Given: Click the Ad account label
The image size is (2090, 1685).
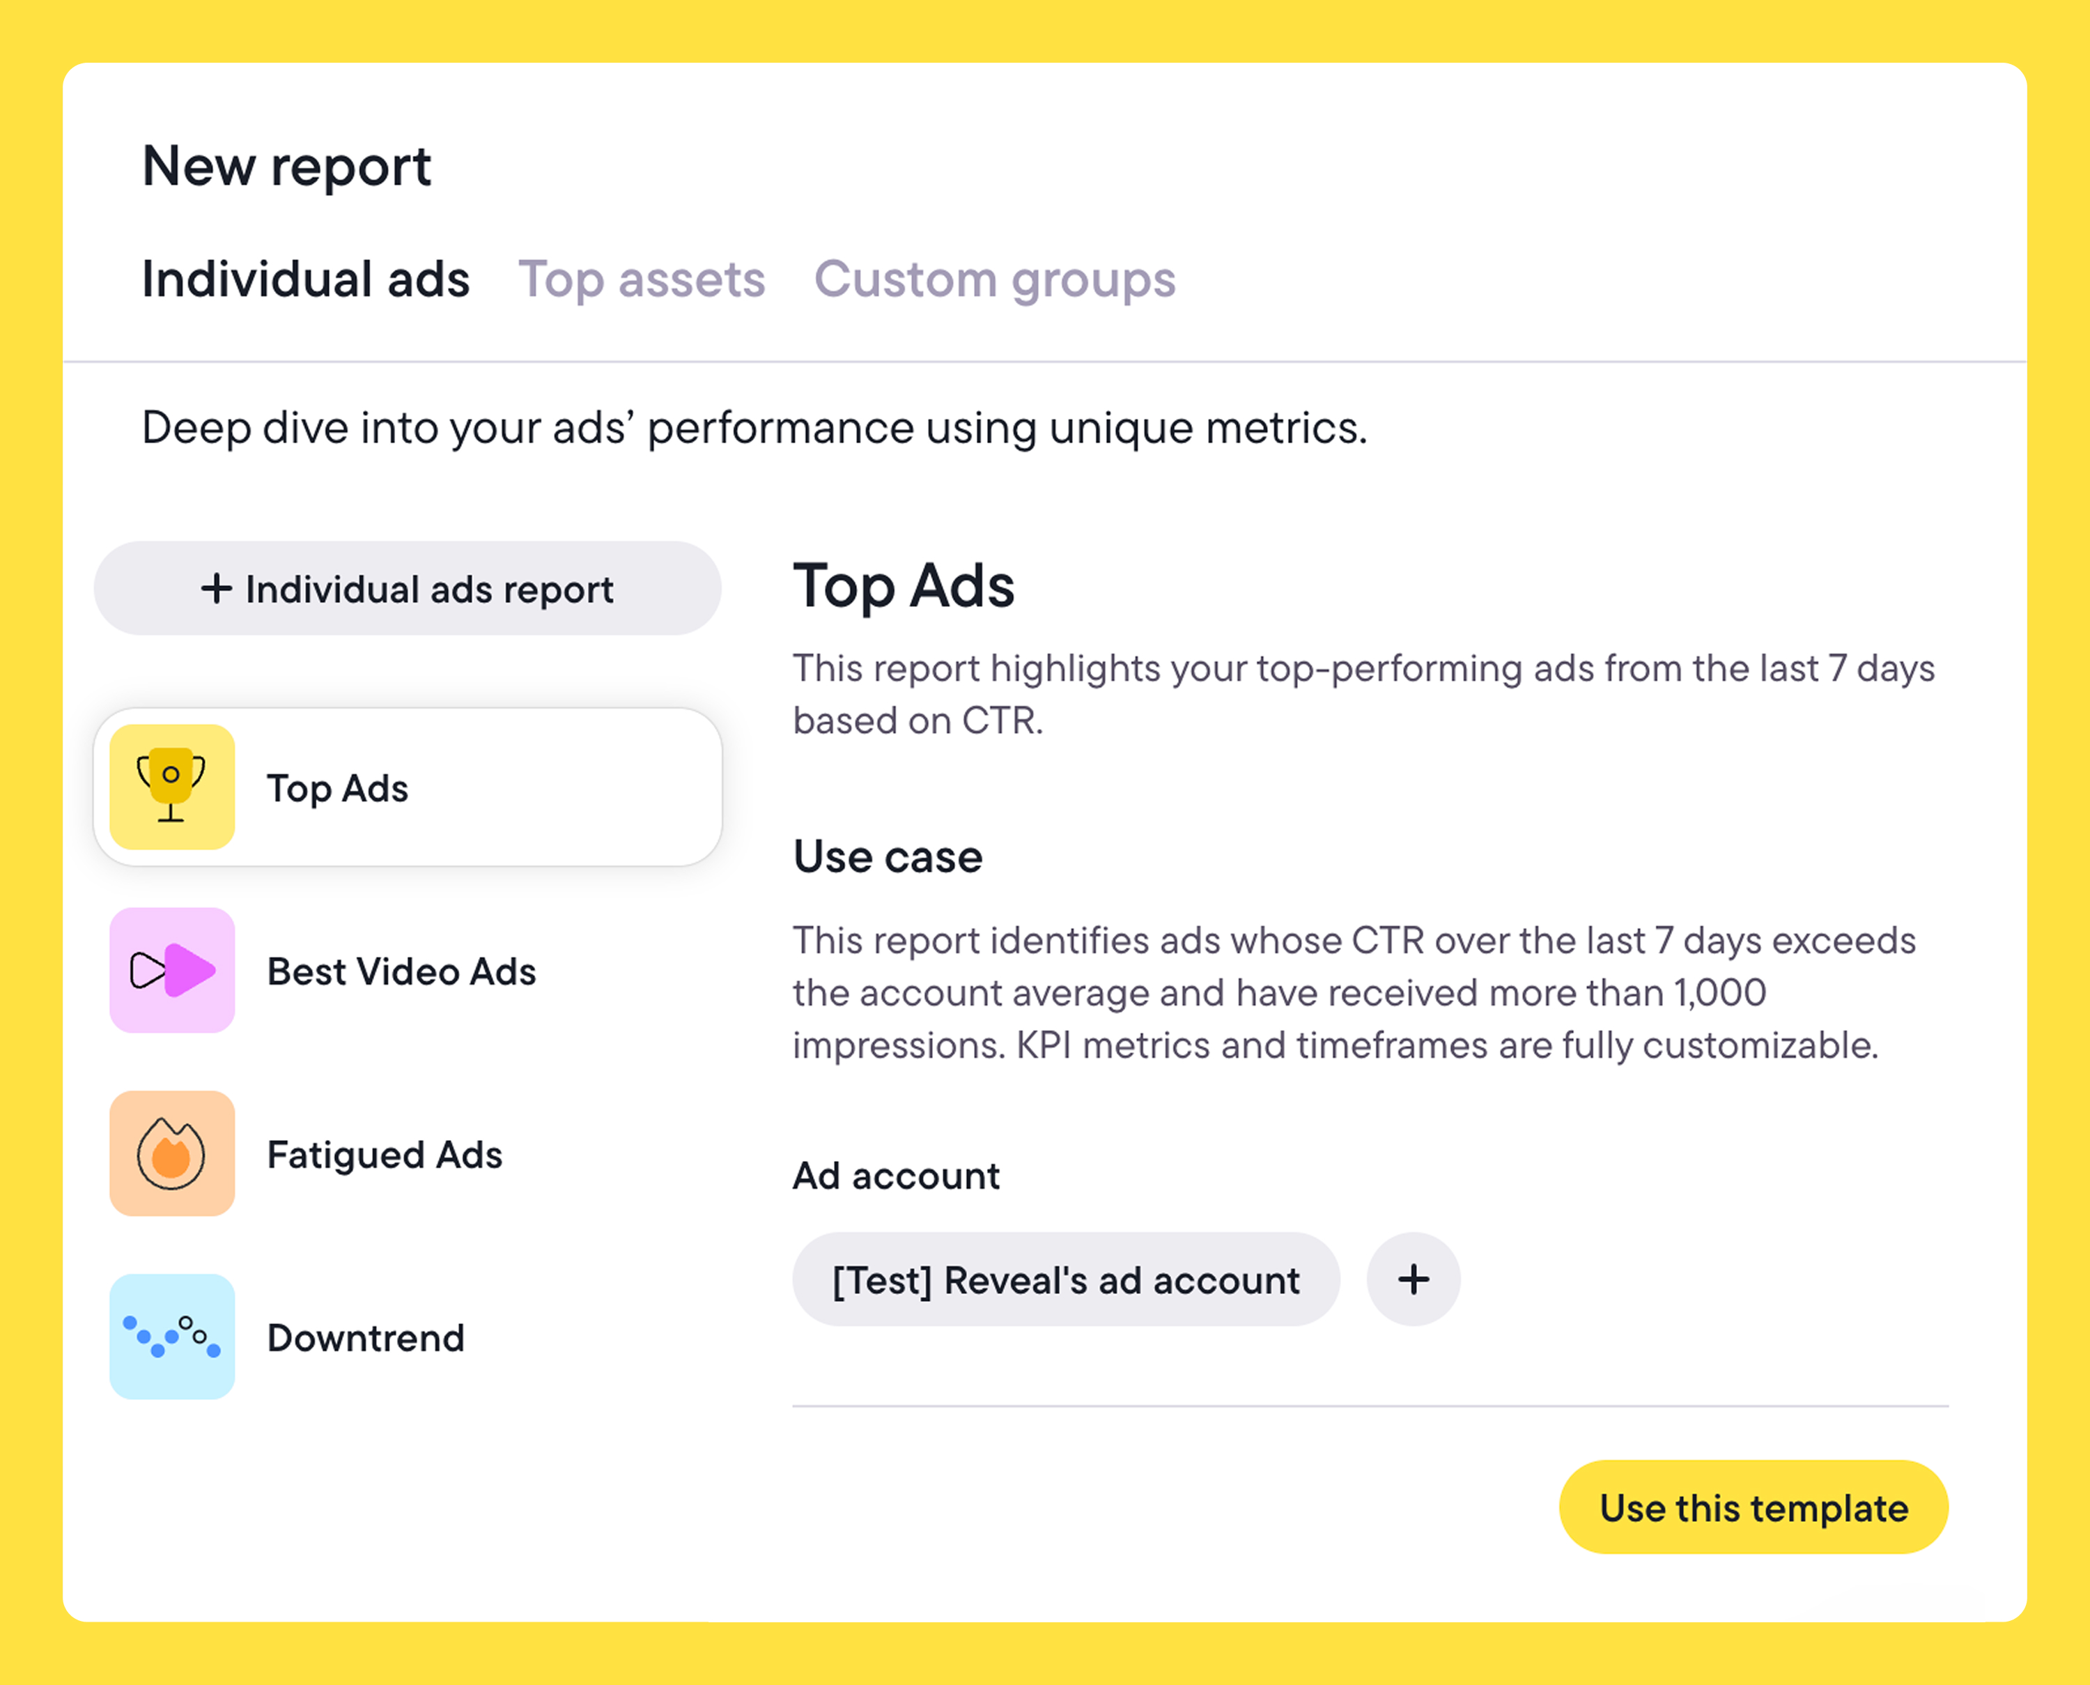Looking at the screenshot, I should coord(896,1176).
